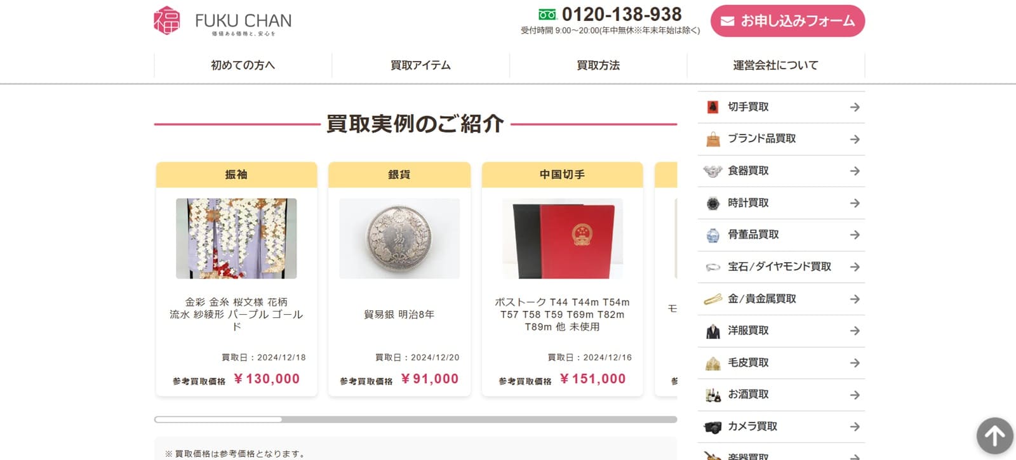Open the arrow next to 宝石/ダイヤモンド買取
The image size is (1016, 460).
point(855,267)
